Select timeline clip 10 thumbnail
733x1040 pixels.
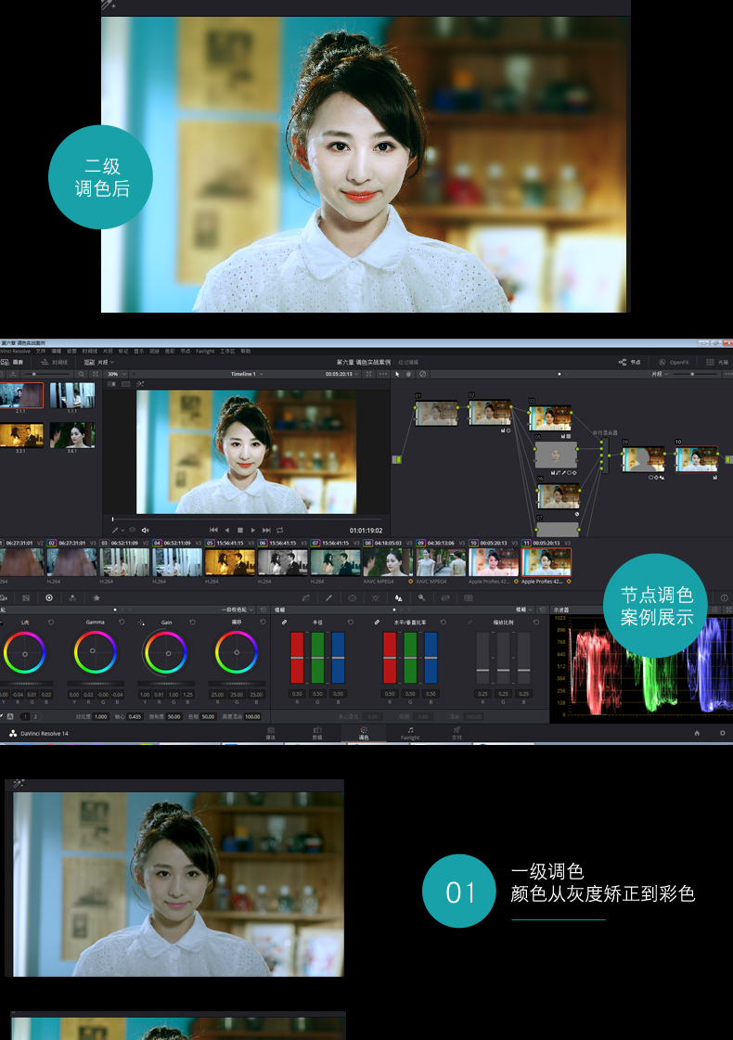(494, 562)
